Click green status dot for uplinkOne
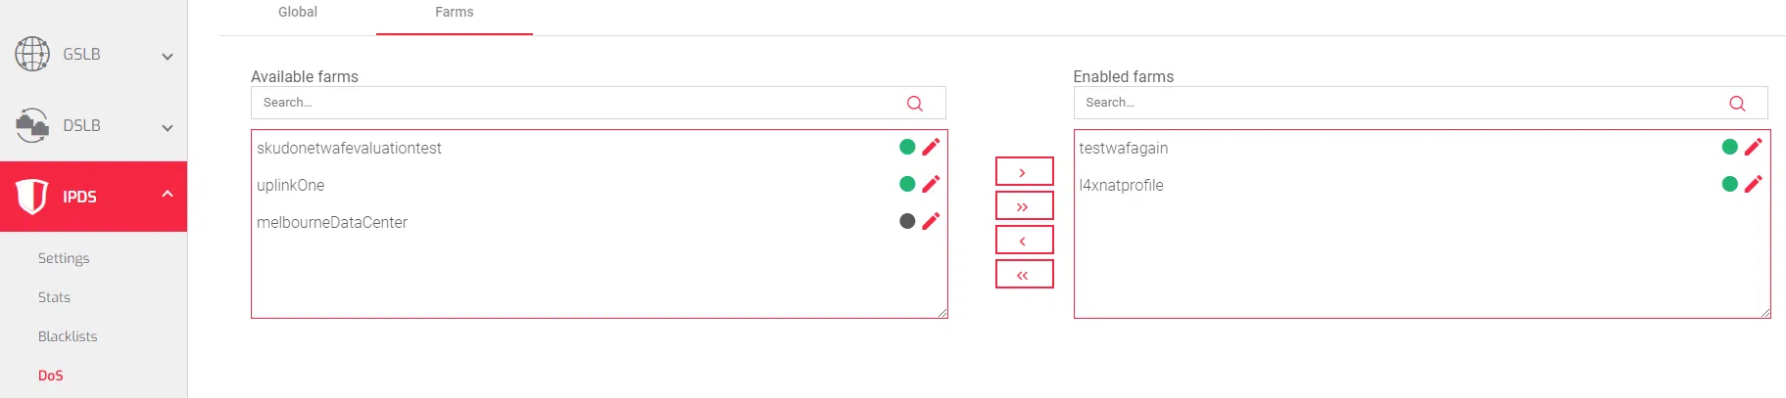This screenshot has width=1786, height=398. [907, 184]
